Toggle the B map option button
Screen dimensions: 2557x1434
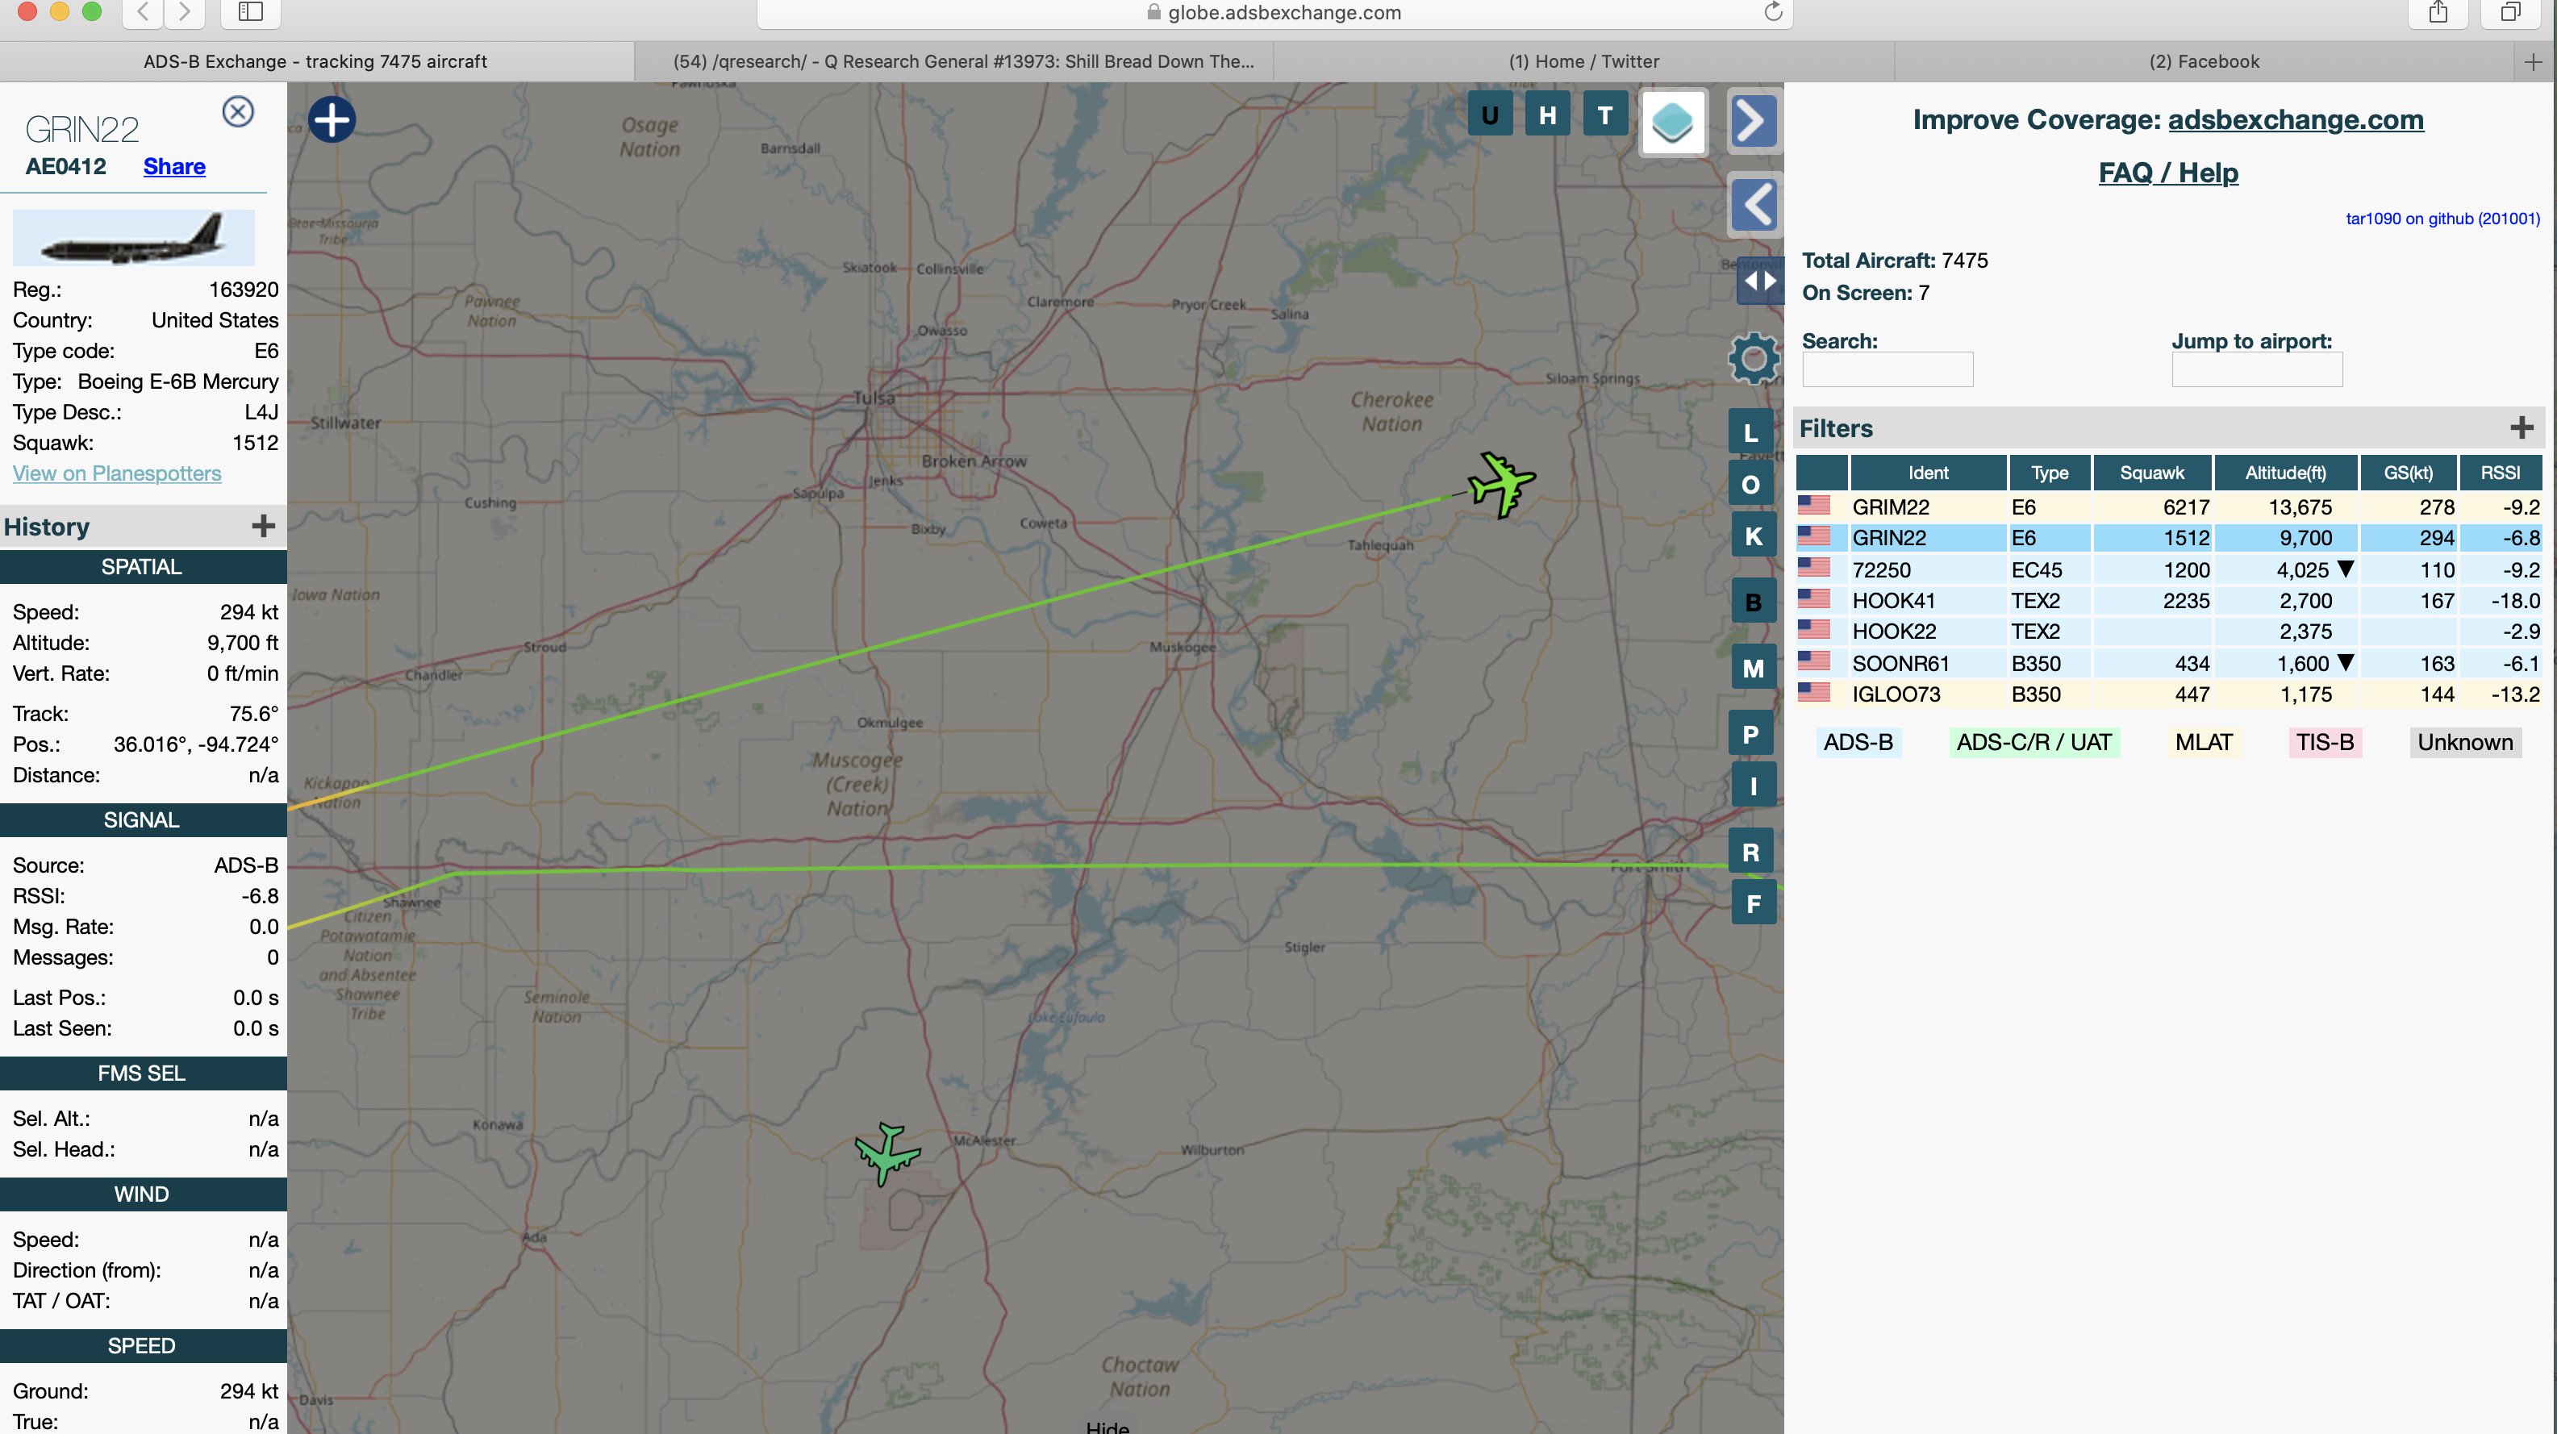1753,602
